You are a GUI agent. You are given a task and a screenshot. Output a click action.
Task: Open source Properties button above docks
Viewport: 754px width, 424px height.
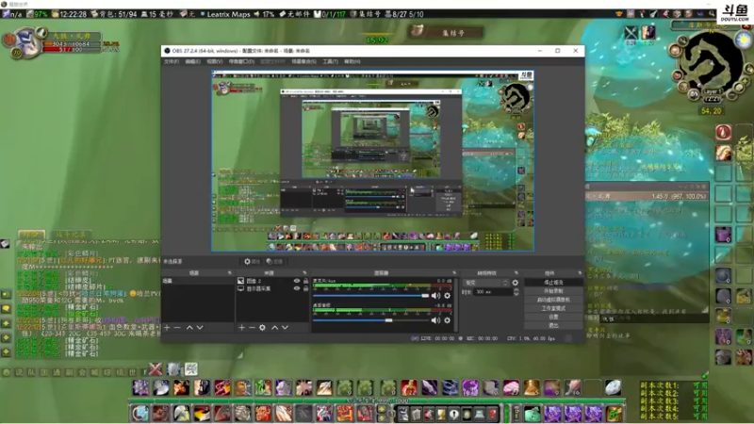click(252, 262)
